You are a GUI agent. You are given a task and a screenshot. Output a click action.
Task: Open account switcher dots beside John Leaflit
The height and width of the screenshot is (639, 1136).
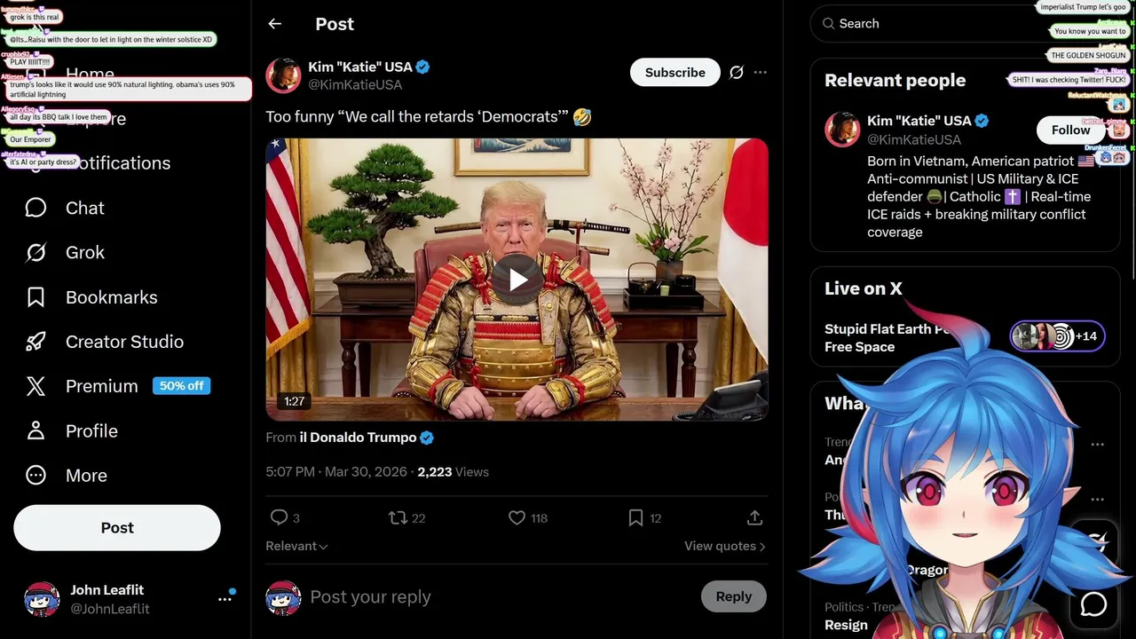click(x=225, y=599)
